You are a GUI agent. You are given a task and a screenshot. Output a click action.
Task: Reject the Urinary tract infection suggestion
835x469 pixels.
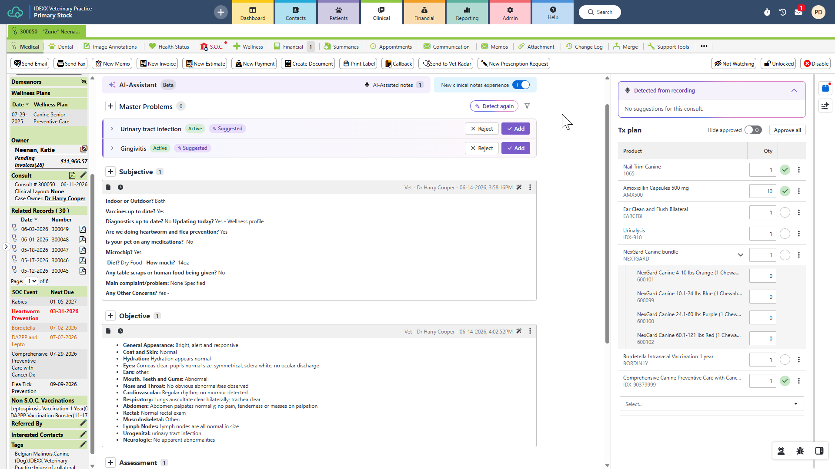pyautogui.click(x=482, y=129)
